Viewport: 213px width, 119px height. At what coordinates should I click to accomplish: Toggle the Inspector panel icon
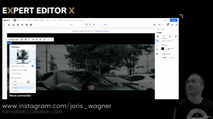[176, 25]
